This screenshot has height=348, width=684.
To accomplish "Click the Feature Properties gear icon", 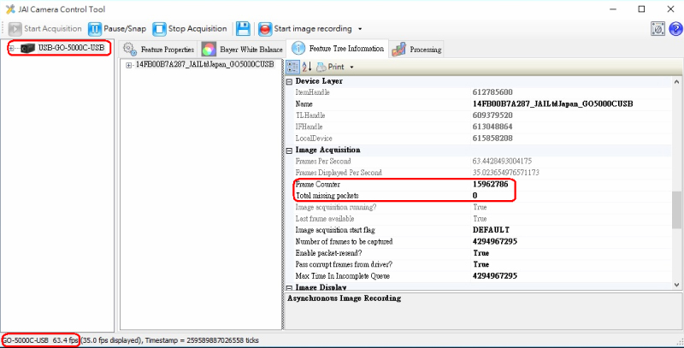I will pyautogui.click(x=130, y=50).
